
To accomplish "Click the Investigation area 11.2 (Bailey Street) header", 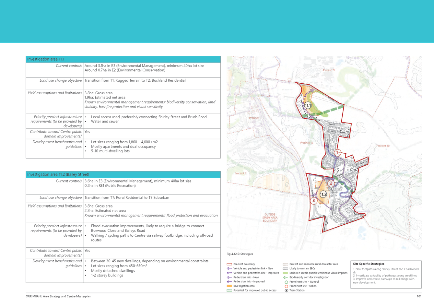I will tap(123, 174).
